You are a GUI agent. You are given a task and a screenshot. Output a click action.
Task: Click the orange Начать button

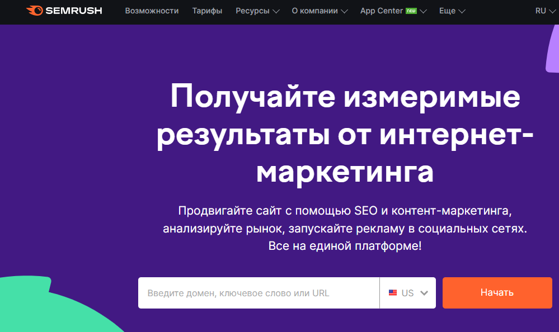tap(497, 293)
